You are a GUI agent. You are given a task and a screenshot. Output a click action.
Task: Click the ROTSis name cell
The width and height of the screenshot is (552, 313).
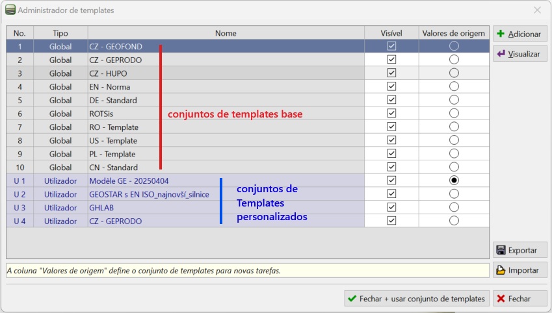226,114
